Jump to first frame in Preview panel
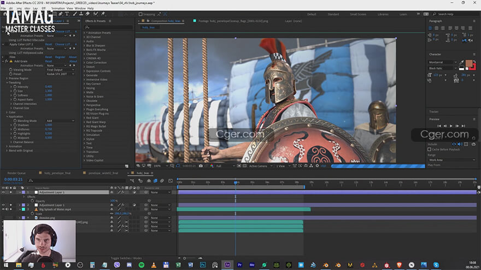Image resolution: width=481 pixels, height=270 pixels. coord(439,126)
